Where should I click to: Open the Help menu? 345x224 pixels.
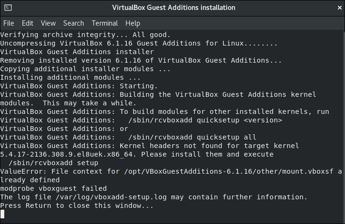tap(133, 23)
